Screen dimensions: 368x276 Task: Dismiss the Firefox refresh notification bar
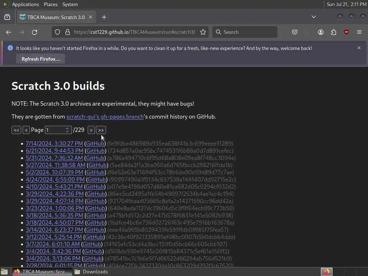coord(359,48)
